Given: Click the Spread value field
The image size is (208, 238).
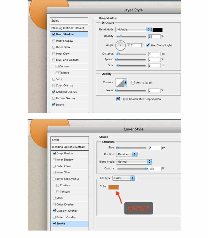Looking at the screenshot, I should tap(154, 60).
